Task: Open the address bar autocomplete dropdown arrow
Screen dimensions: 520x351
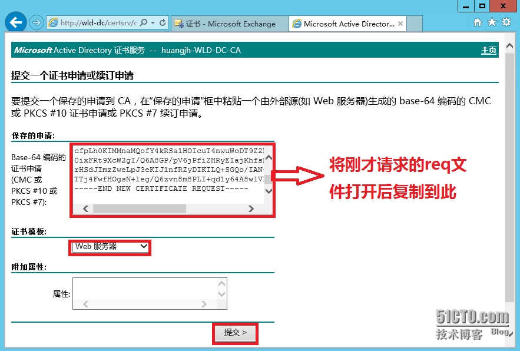Action: click(153, 22)
